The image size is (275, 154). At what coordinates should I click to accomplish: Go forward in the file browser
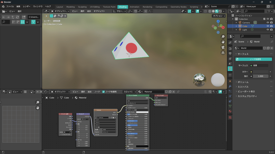tap(8, 17)
